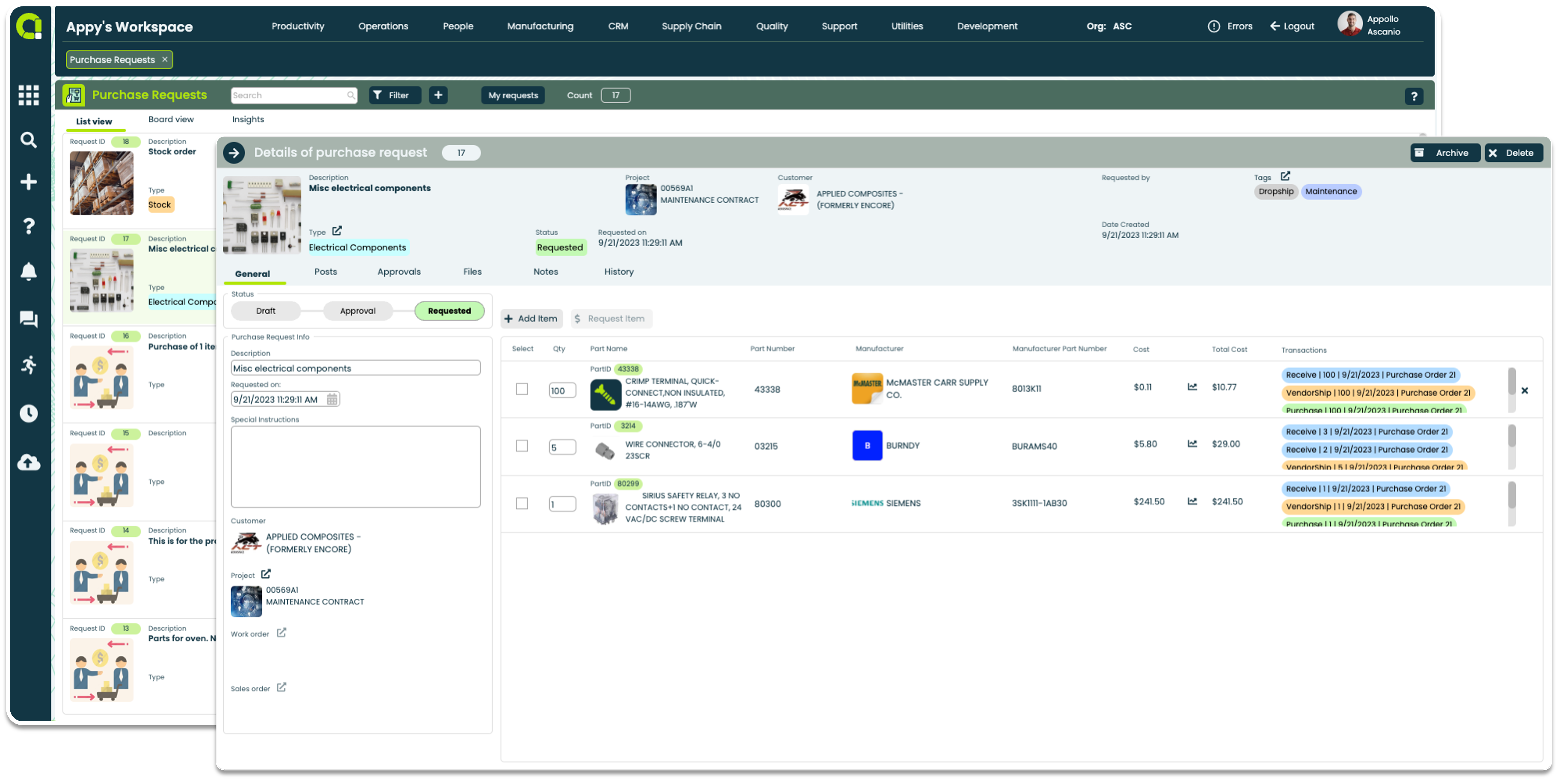
Task: Click the cloud upload icon in sidebar
Action: pyautogui.click(x=28, y=462)
